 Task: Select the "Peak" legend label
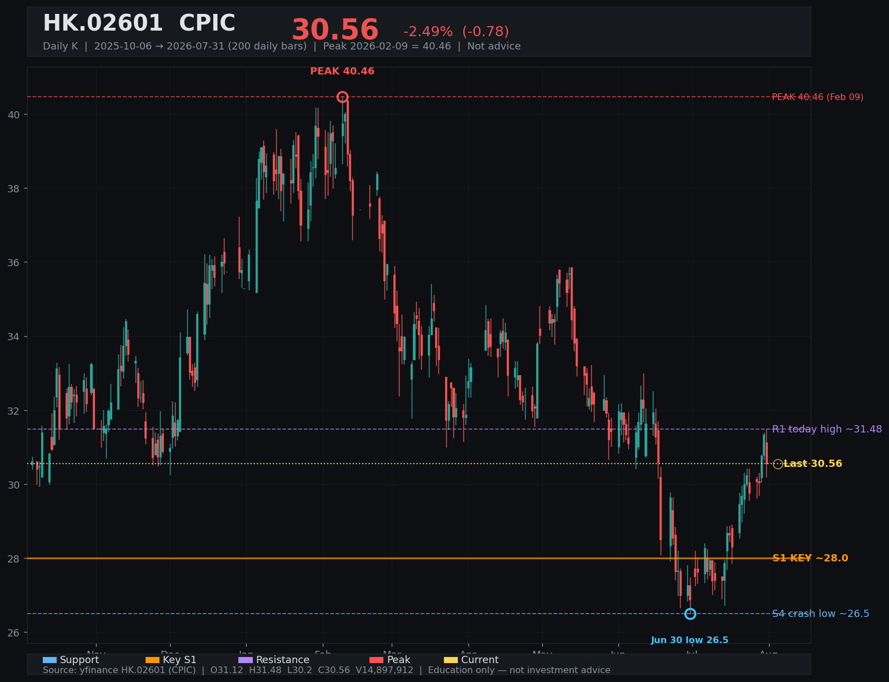398,660
